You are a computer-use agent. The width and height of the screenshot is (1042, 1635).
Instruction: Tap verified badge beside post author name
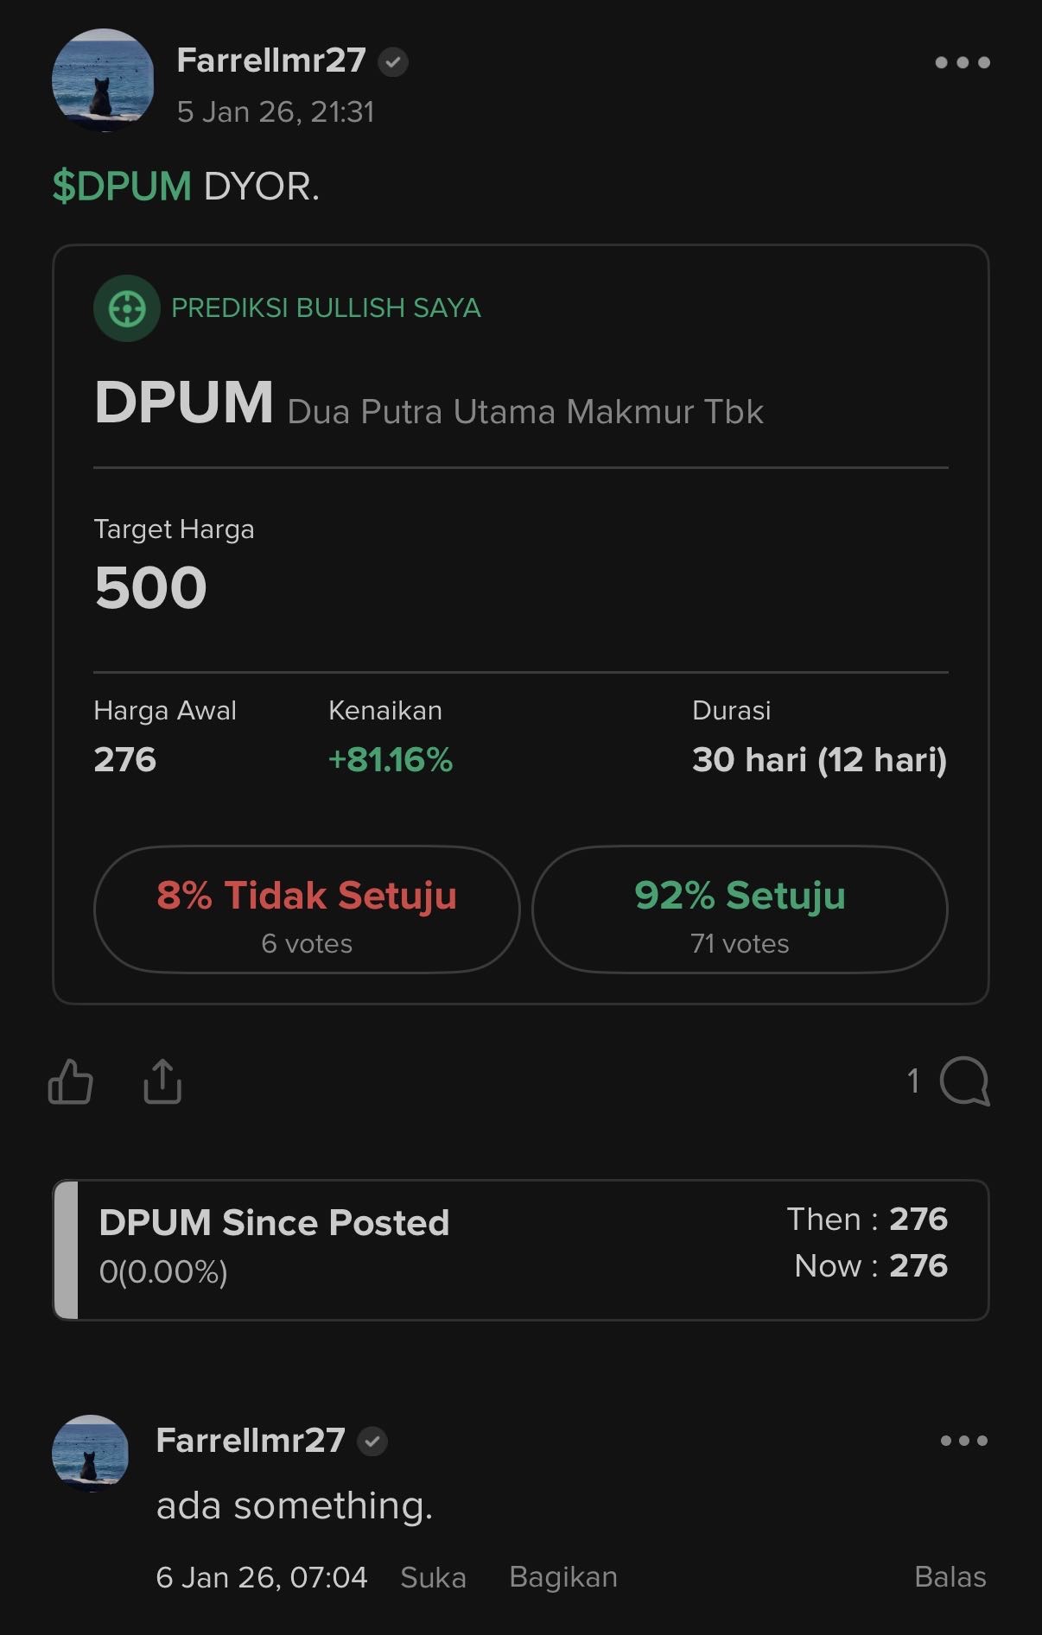coord(393,62)
